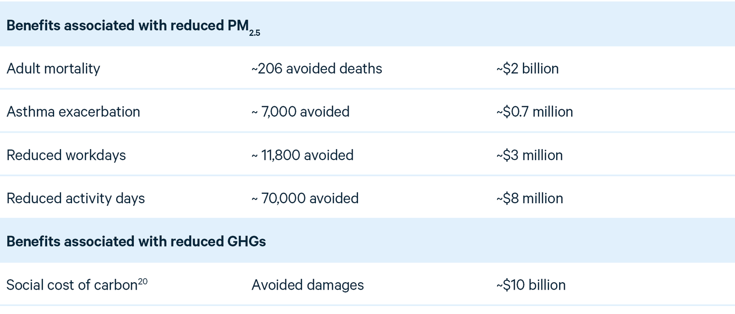Click the '~$0.7 million' value

pyautogui.click(x=534, y=111)
